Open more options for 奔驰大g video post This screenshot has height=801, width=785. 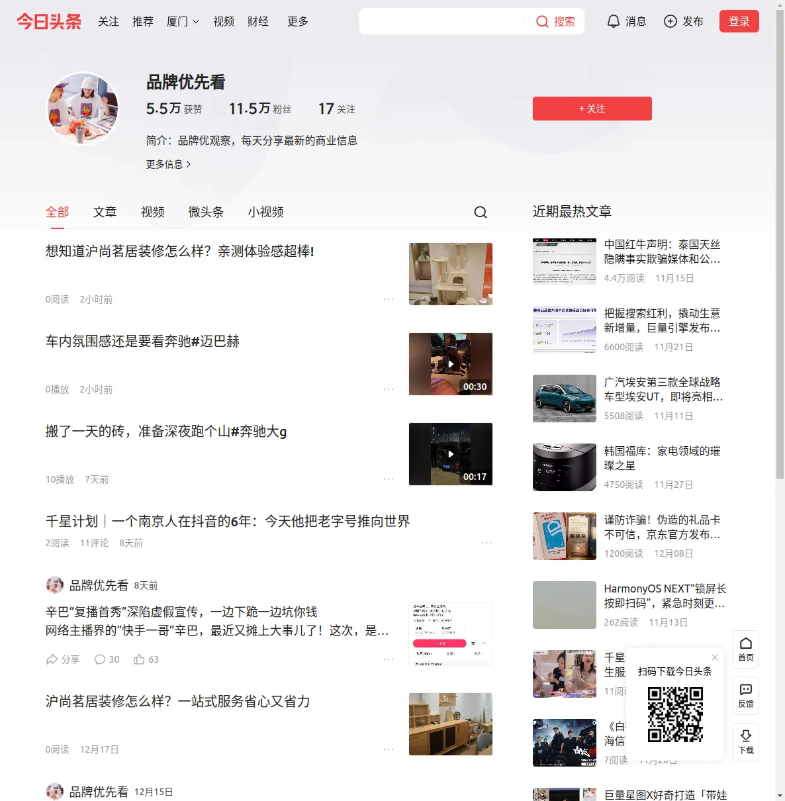pos(389,479)
